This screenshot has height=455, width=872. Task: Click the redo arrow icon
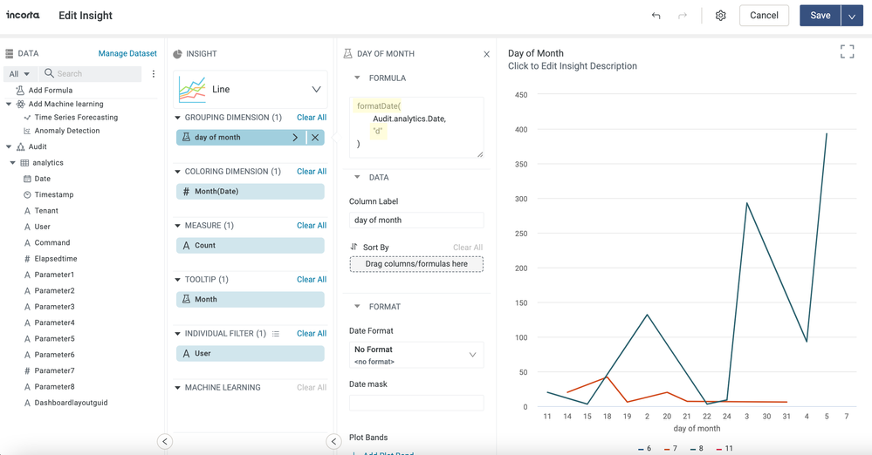click(x=683, y=16)
